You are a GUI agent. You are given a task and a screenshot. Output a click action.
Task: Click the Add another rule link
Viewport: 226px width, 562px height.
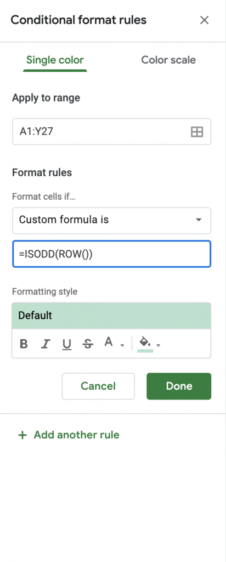point(77,435)
